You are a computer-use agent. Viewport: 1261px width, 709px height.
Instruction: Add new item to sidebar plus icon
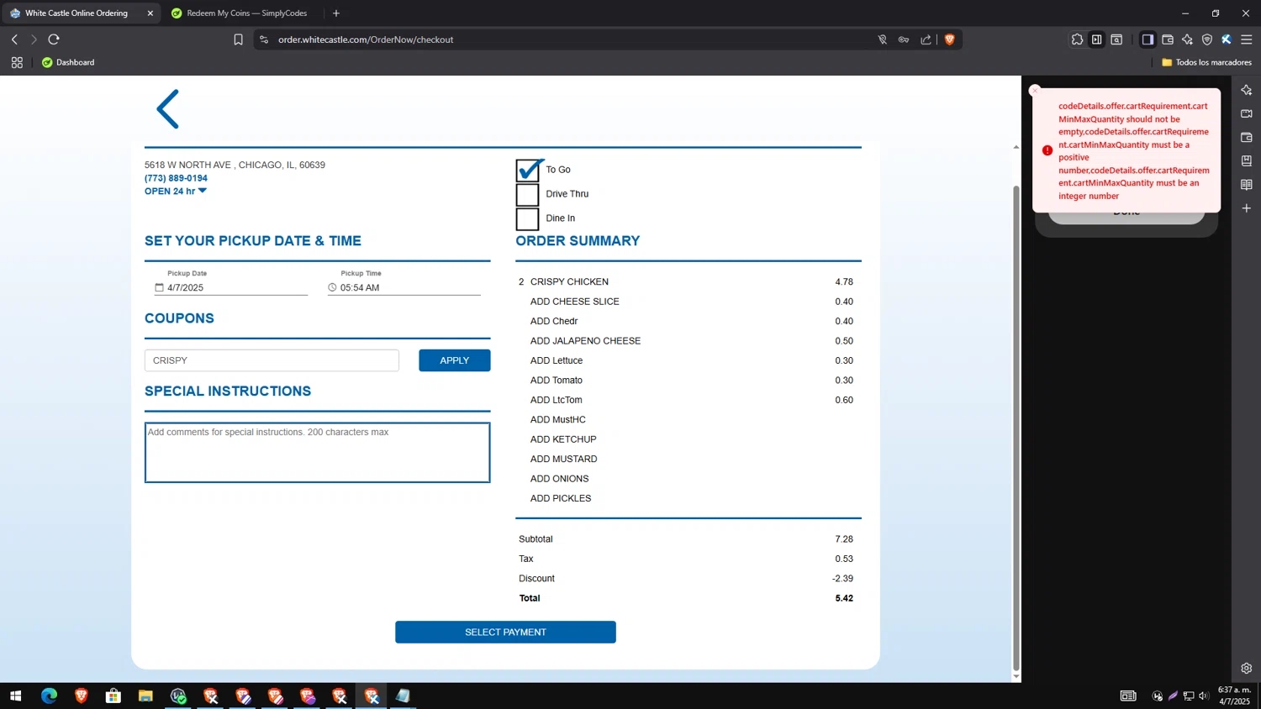click(1247, 207)
